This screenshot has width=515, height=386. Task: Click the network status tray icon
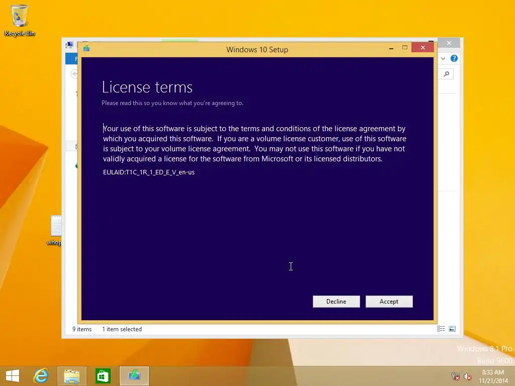pos(455,376)
